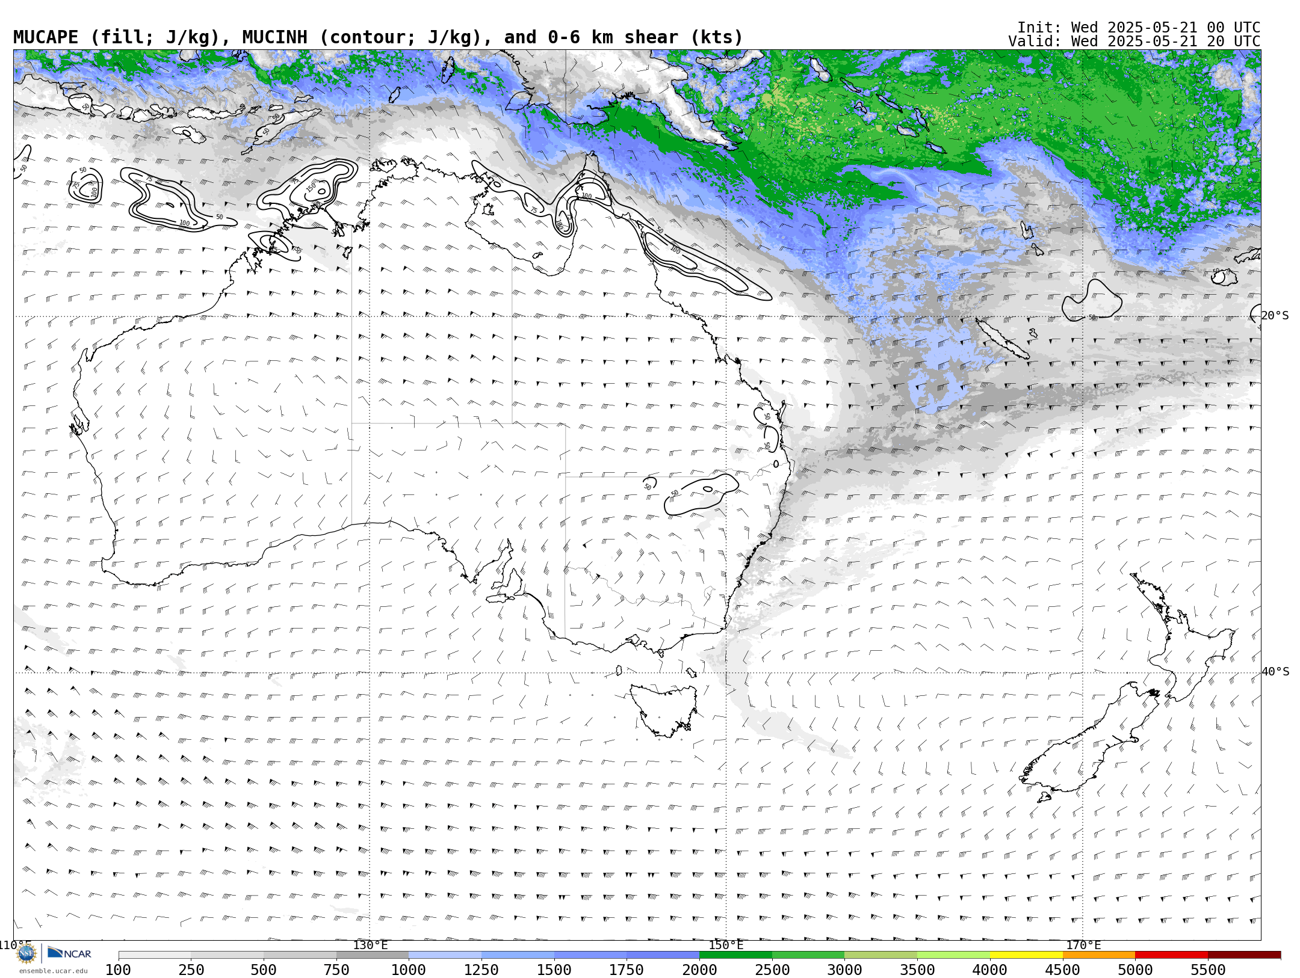Image resolution: width=1300 pixels, height=978 pixels.
Task: Pick the medium green 2500–3000 colorbar swatch
Action: [x=808, y=955]
